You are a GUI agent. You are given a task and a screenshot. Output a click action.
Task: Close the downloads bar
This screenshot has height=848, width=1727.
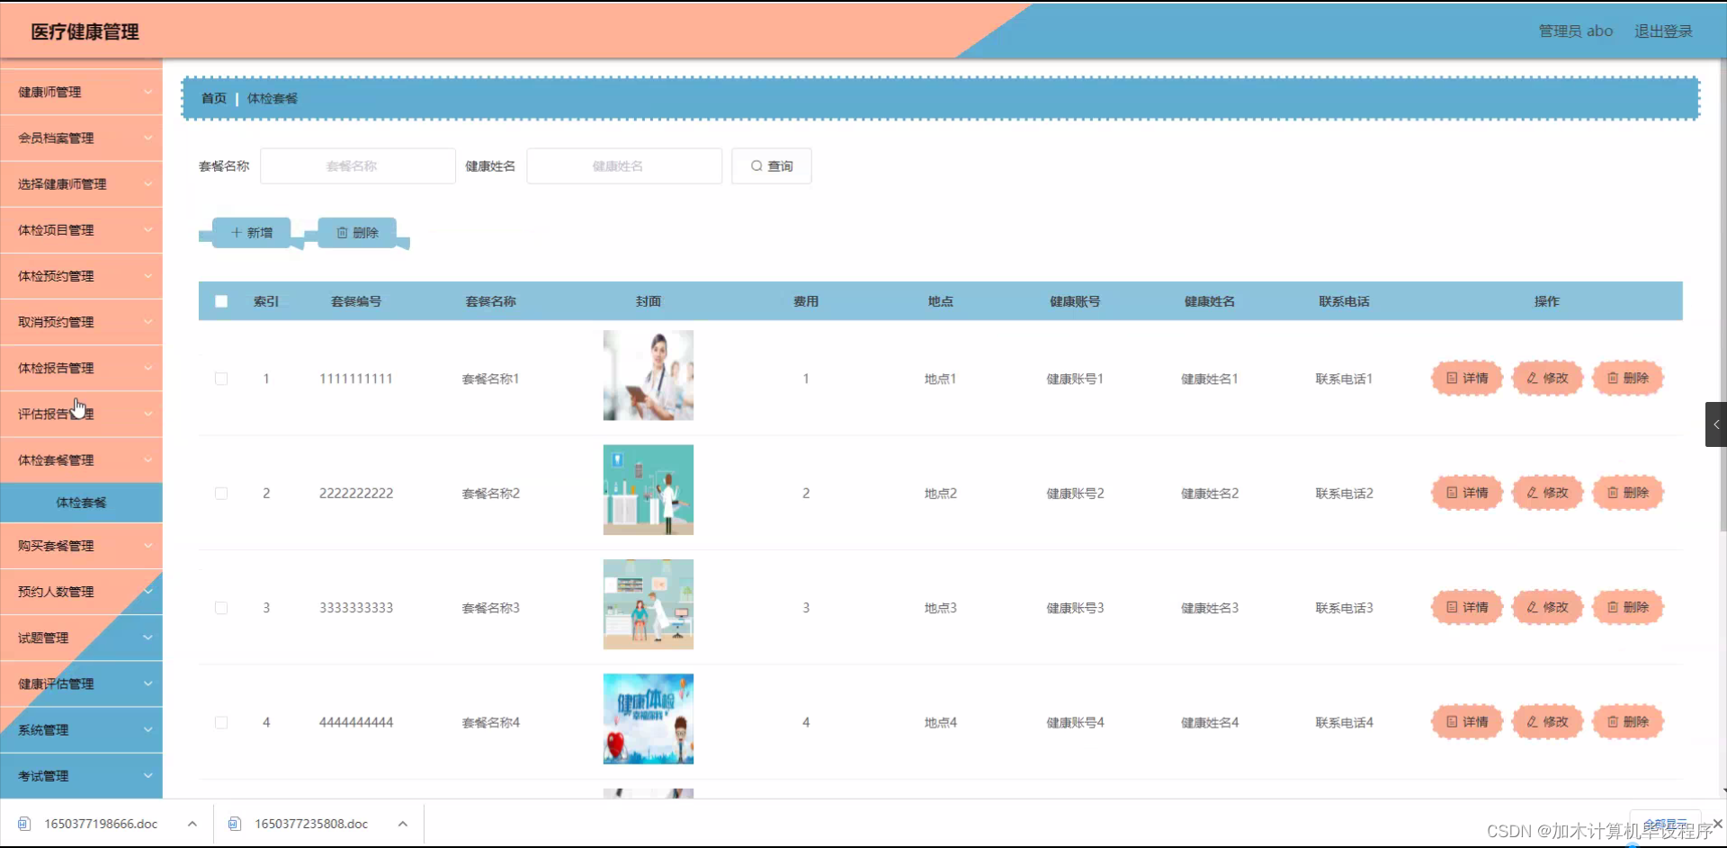click(x=1717, y=824)
